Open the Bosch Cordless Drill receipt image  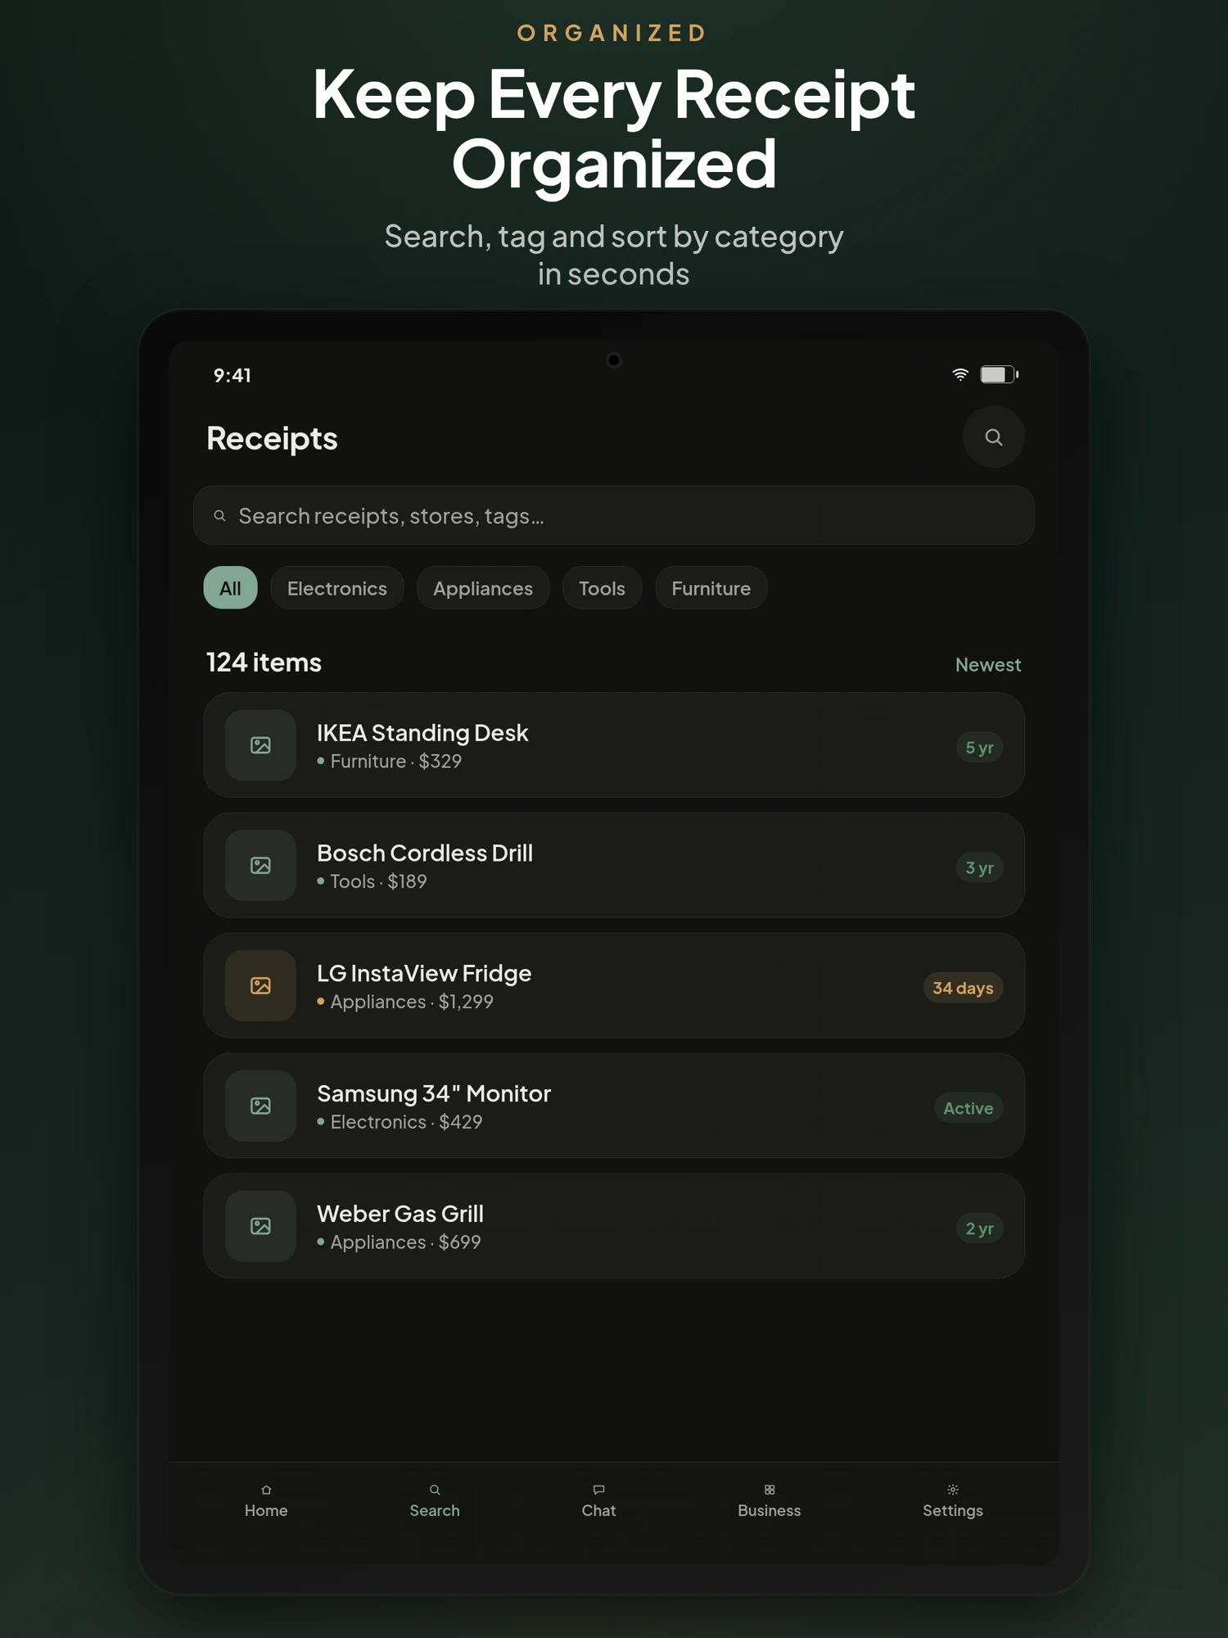tap(260, 866)
